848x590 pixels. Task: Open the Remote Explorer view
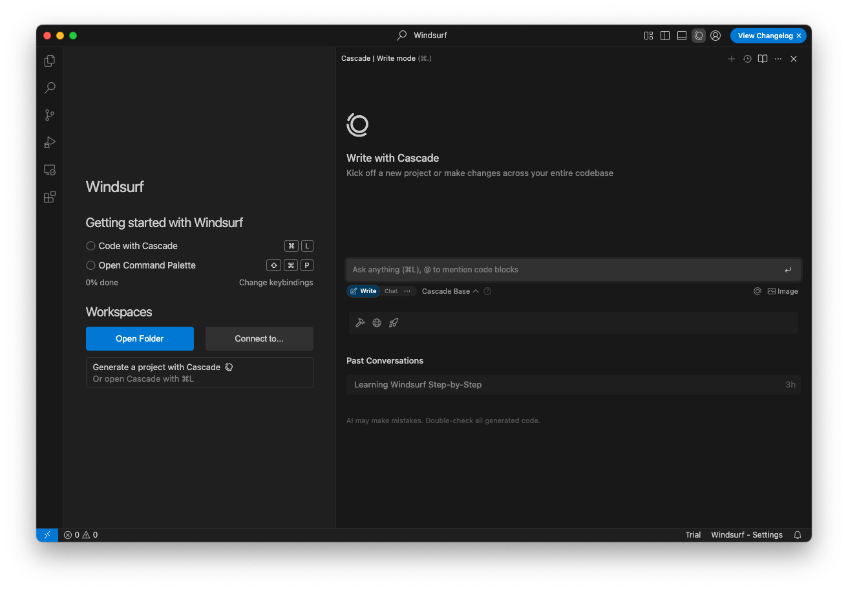(50, 169)
